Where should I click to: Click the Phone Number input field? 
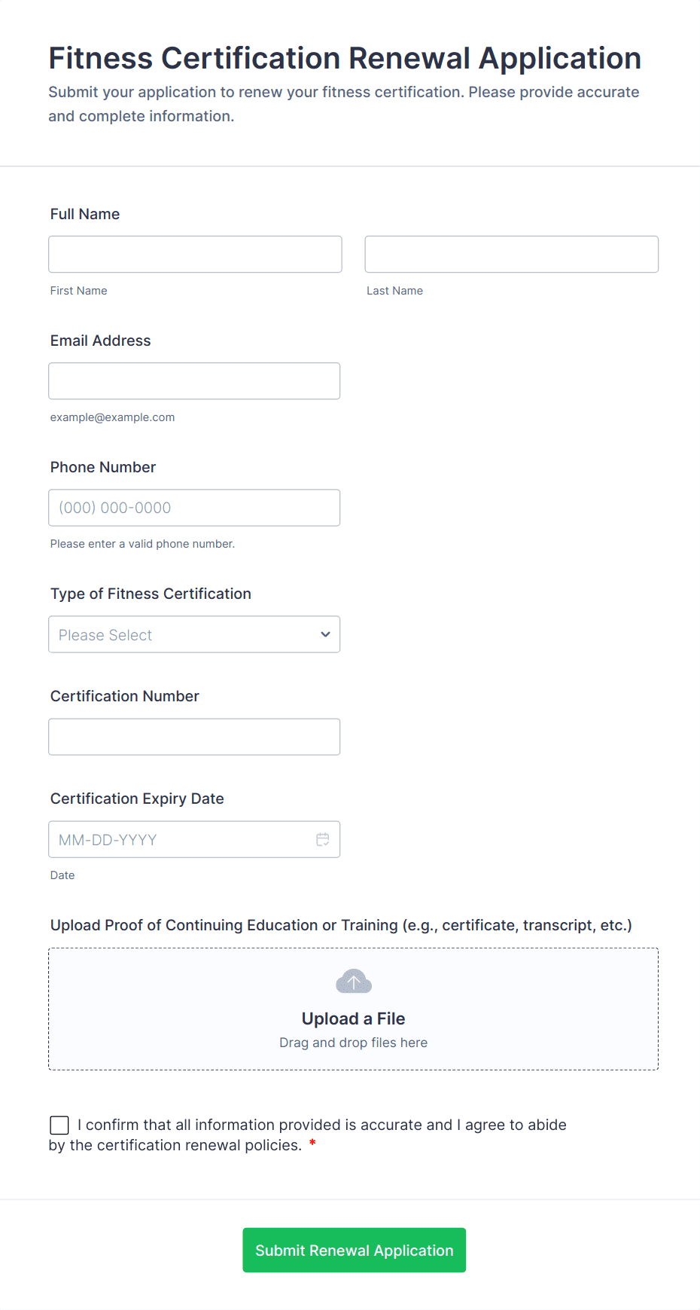coord(194,508)
